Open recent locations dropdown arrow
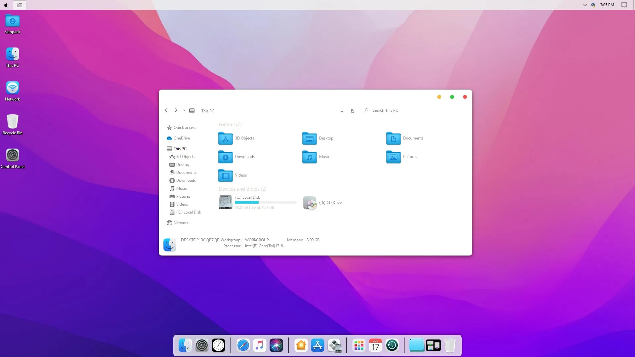Screen dimensions: 635x357 (x=184, y=110)
